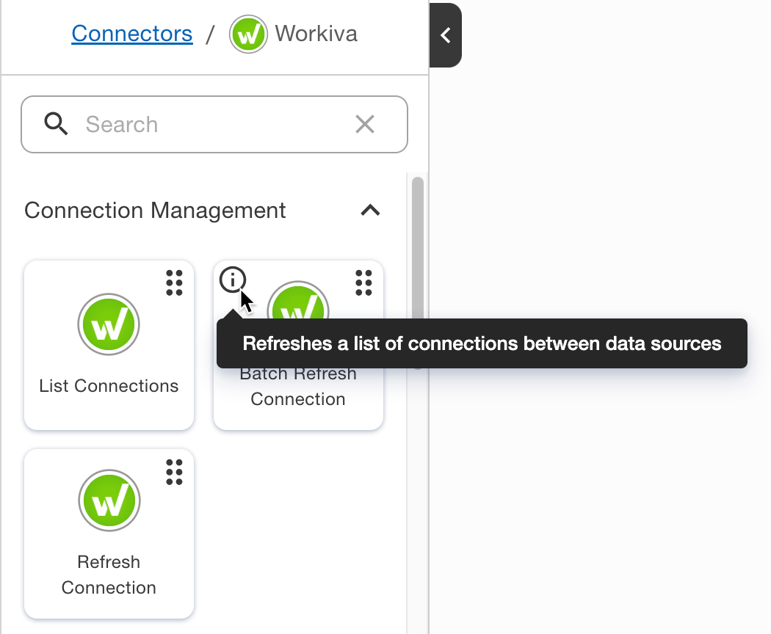
Task: Click the magnifying glass search icon
Action: pos(56,124)
